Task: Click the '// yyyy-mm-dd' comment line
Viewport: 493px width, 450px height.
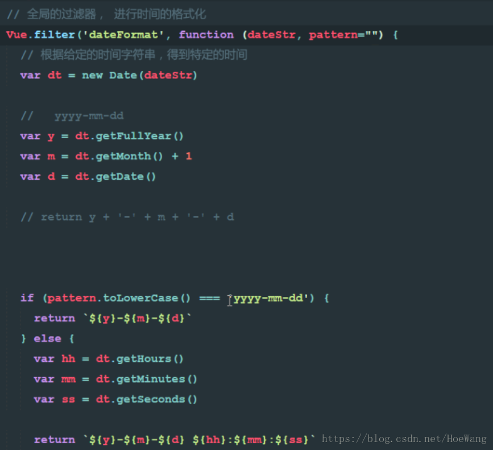Action: [x=72, y=116]
